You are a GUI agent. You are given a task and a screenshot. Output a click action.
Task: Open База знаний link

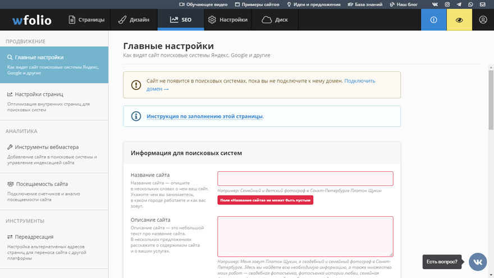(365, 4)
